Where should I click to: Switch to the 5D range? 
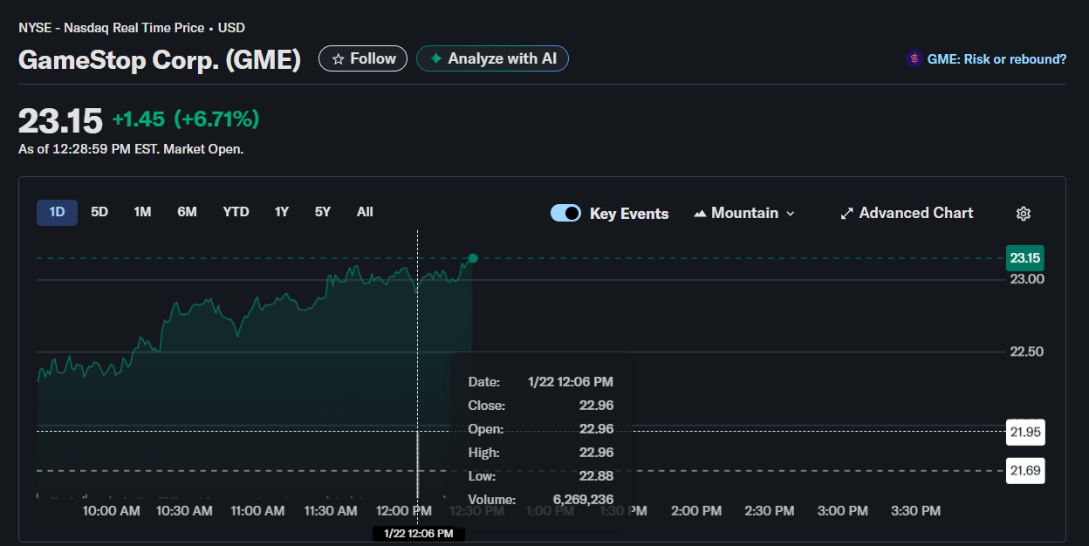click(99, 212)
